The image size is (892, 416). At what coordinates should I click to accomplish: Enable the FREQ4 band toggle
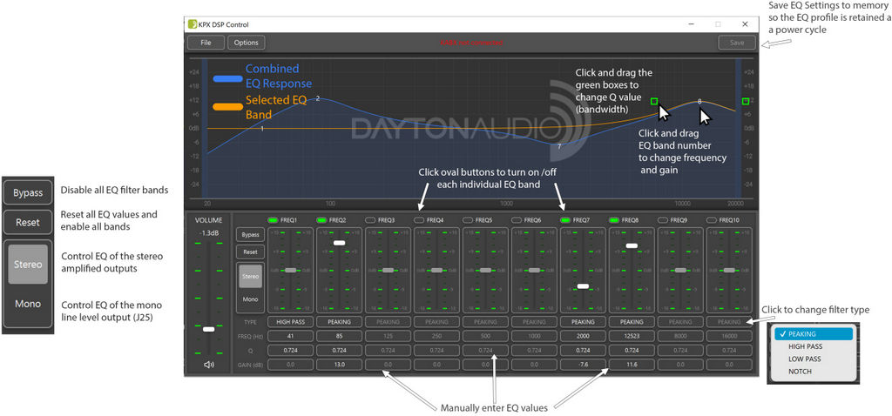coord(419,219)
